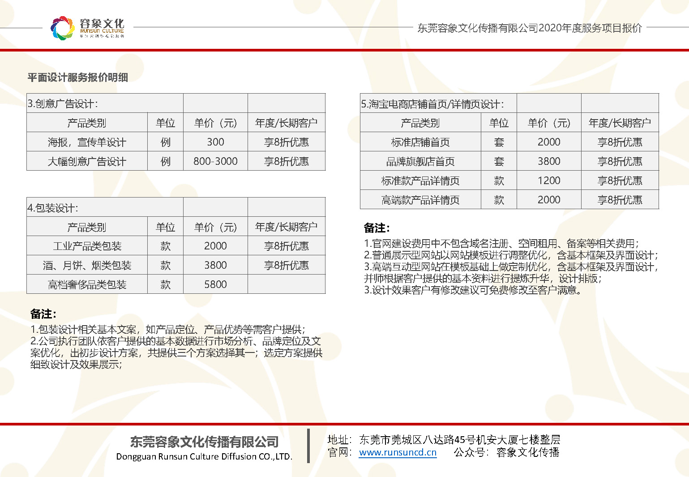Screen dimensions: 689x477
Task: Select price 3800 in the 品牌旗舰店首页 row
Action: click(549, 161)
